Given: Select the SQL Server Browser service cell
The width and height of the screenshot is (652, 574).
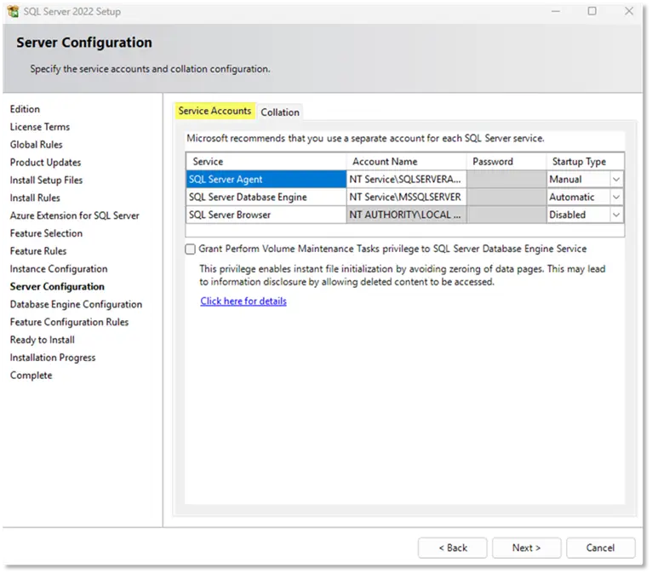Looking at the screenshot, I should (266, 215).
